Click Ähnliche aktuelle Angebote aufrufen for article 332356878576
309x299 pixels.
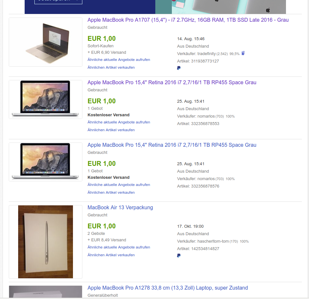pos(119,185)
